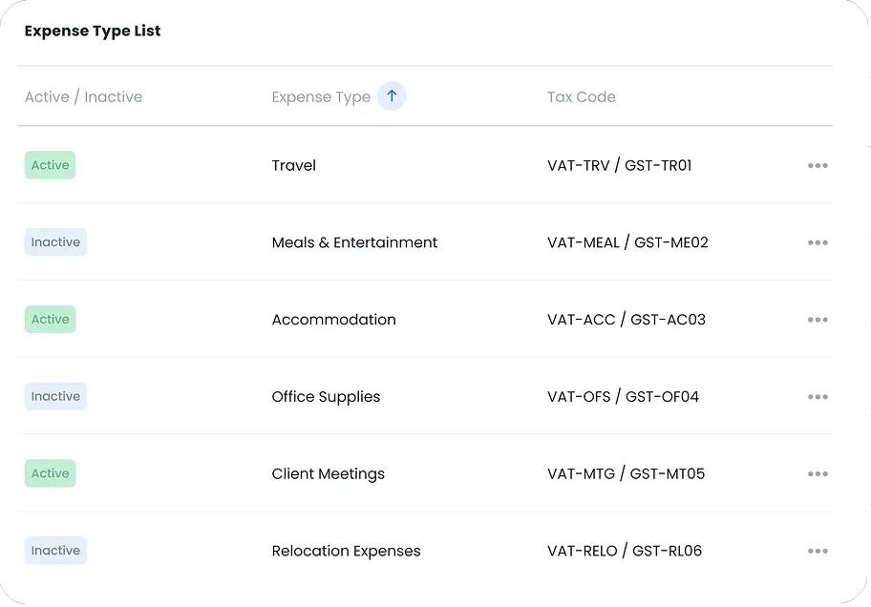Image resolution: width=871 pixels, height=607 pixels.
Task: Select the Client Meetings expense type
Action: pos(329,474)
